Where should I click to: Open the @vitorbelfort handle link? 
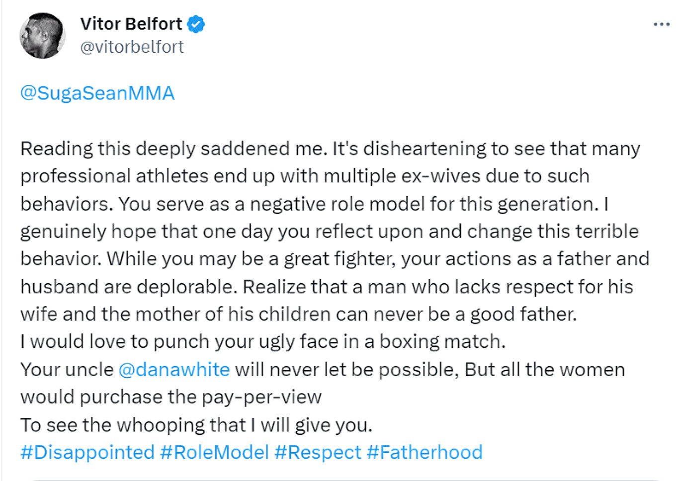(132, 47)
